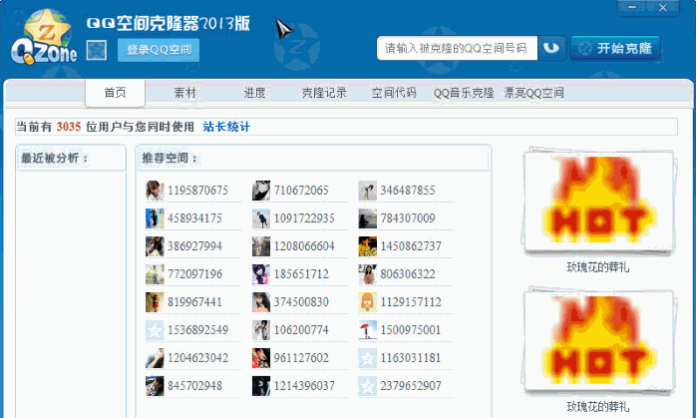Click upper 玫瑰花的葬礼 caption
Viewport: 696px width, 418px height.
pyautogui.click(x=598, y=267)
